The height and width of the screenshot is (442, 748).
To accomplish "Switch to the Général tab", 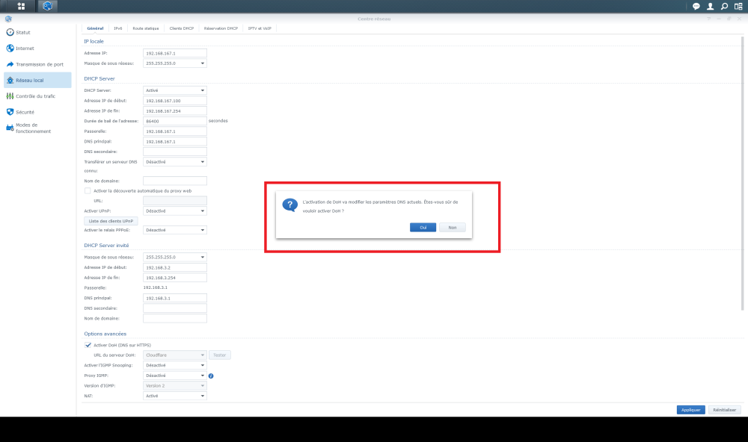I will 96,28.
